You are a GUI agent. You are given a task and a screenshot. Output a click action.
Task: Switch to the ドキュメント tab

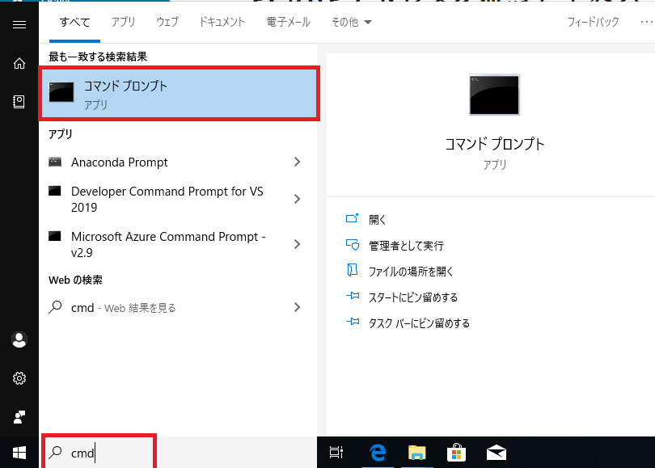(x=222, y=22)
